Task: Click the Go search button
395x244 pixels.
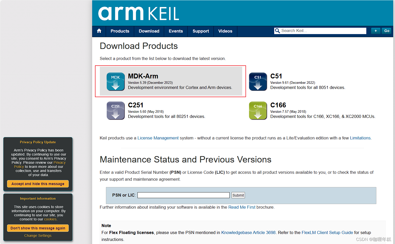Action: 387,31
